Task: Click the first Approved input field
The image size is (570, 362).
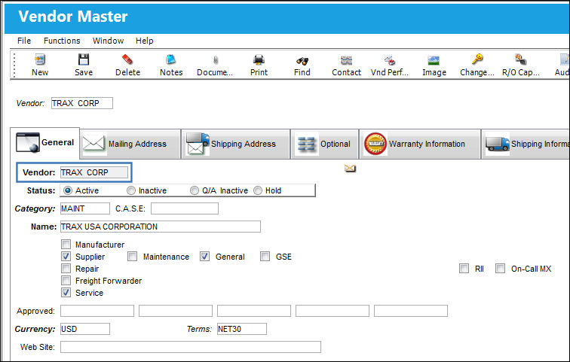Action: pos(97,311)
